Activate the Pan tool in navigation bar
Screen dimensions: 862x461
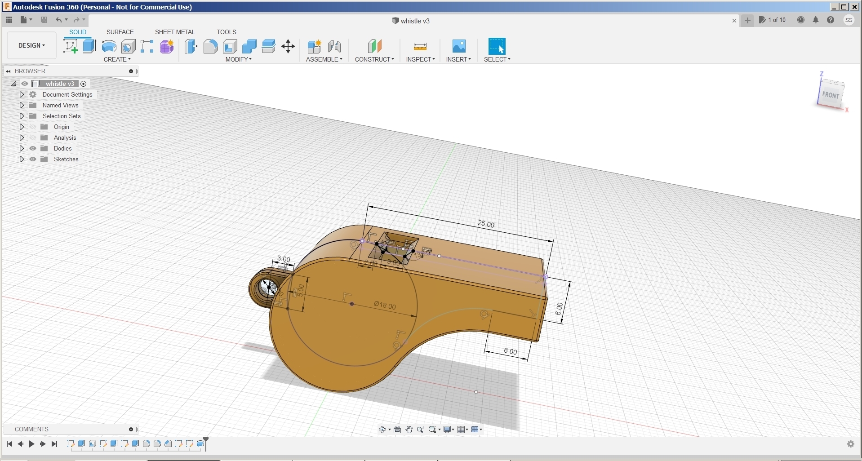[x=409, y=430]
